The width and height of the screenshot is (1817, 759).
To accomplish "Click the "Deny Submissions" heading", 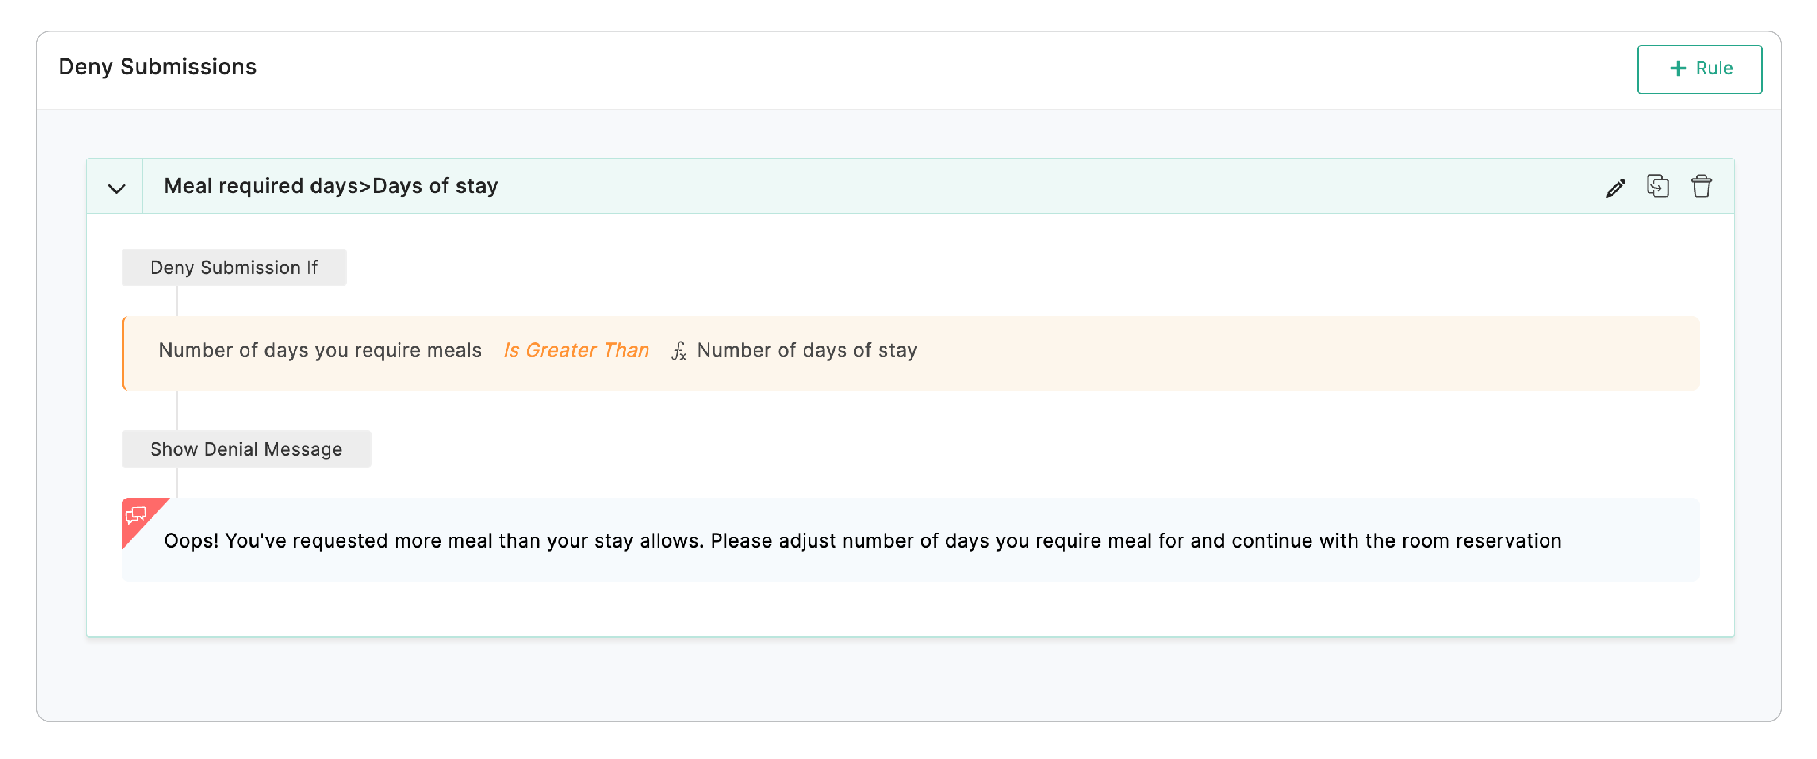I will 157,67.
